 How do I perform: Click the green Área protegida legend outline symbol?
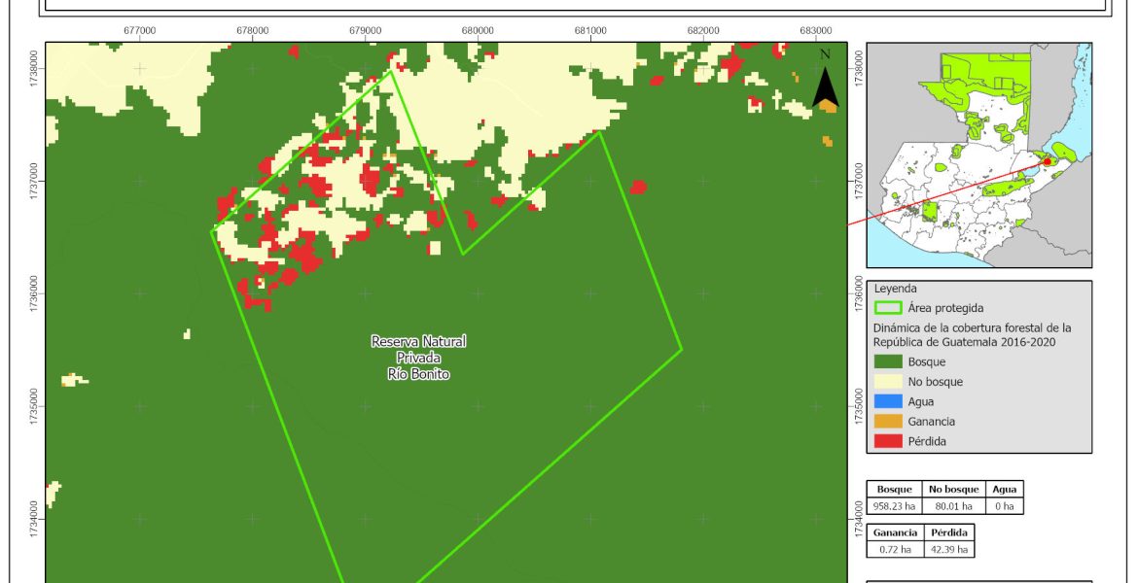click(x=887, y=309)
